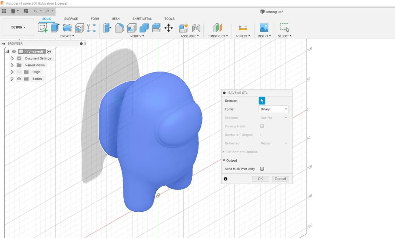This screenshot has height=238, width=395.
Task: Select the Create Sketch tool
Action: (x=43, y=28)
